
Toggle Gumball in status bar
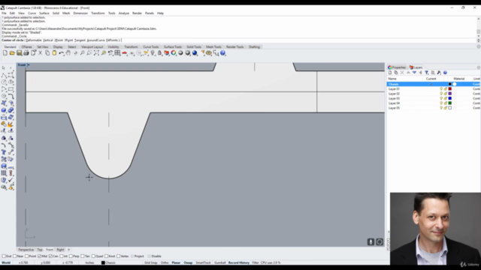click(220, 262)
